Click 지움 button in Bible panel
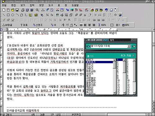Image resolution: width=155 pixels, height=116 pixels. coord(129,56)
